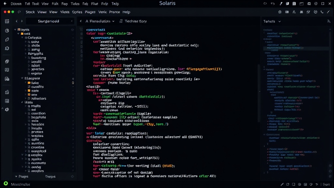Open the 'Prence' menu
Image resolution: width=334 pixels, height=188 pixels.
(x=114, y=12)
